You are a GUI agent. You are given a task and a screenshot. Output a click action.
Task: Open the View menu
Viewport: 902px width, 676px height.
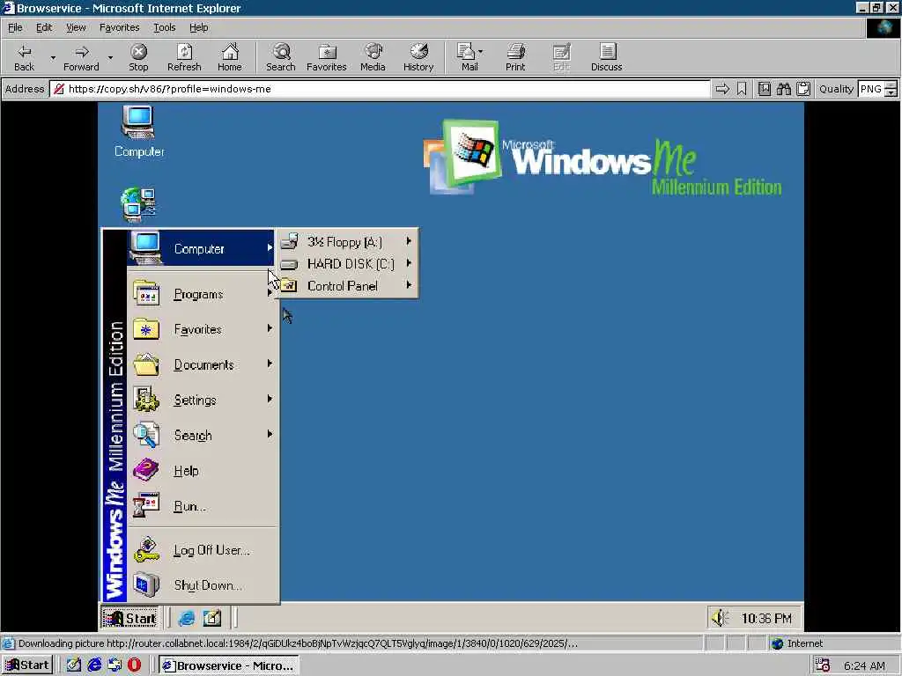[76, 27]
